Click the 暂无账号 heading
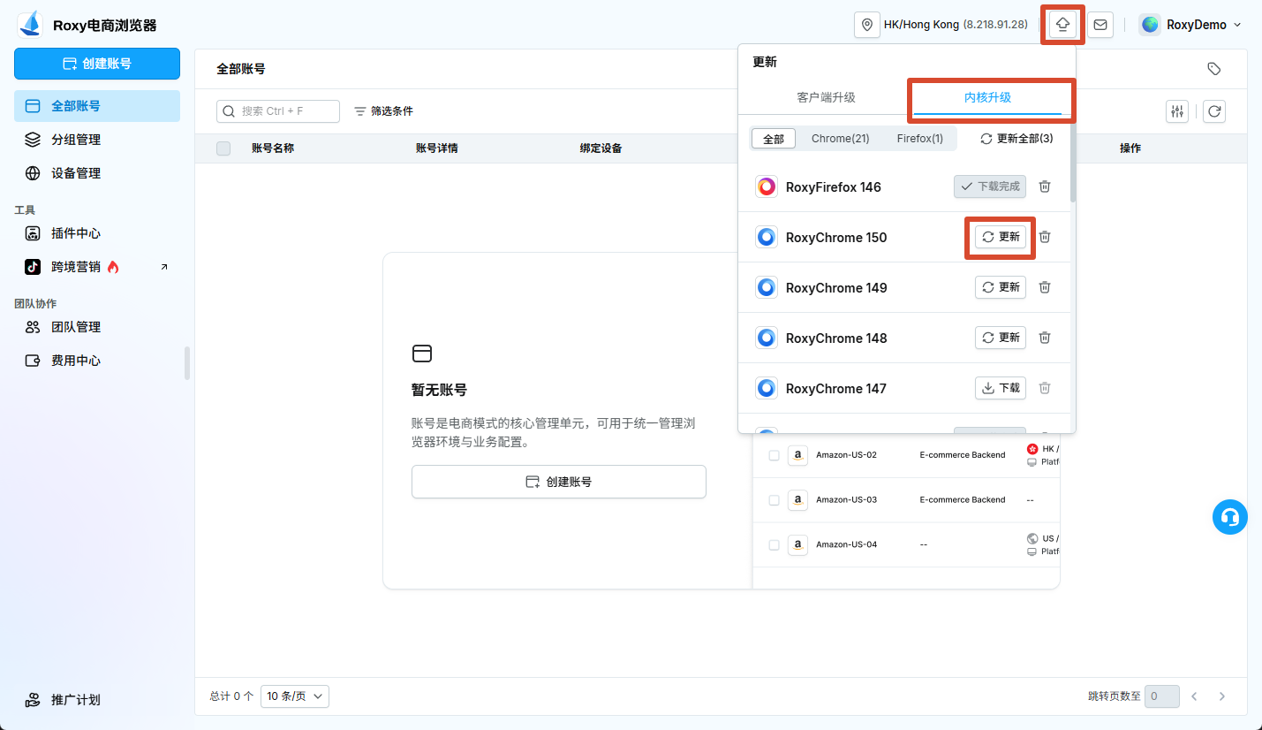Screen dimensions: 1262x730 point(439,390)
